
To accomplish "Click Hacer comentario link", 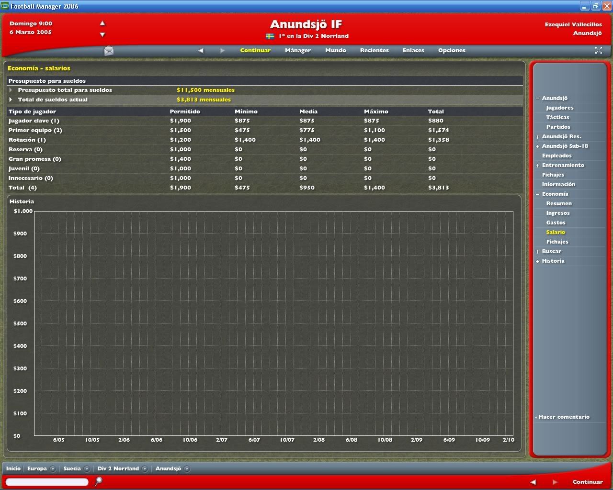I will [x=564, y=417].
